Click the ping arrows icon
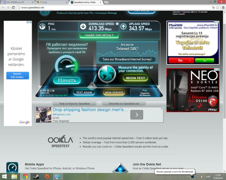 click(42, 27)
